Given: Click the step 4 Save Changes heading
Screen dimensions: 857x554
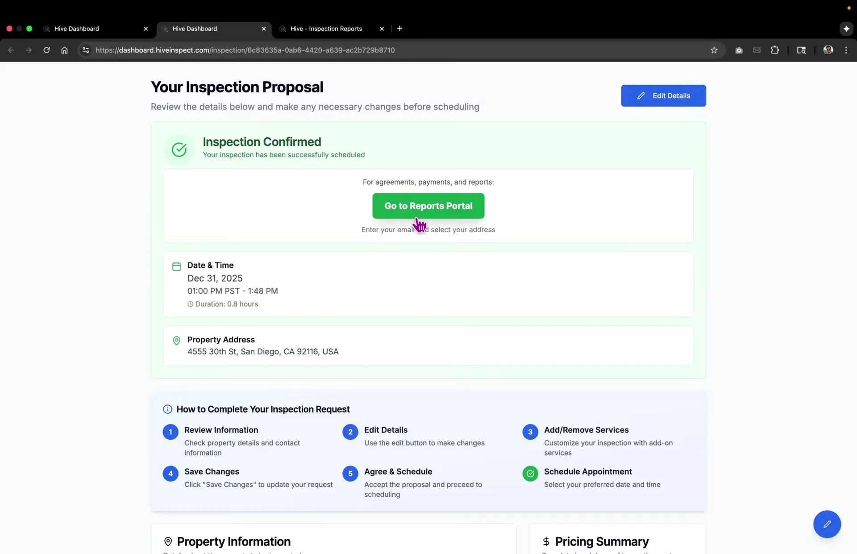Looking at the screenshot, I should coord(212,471).
